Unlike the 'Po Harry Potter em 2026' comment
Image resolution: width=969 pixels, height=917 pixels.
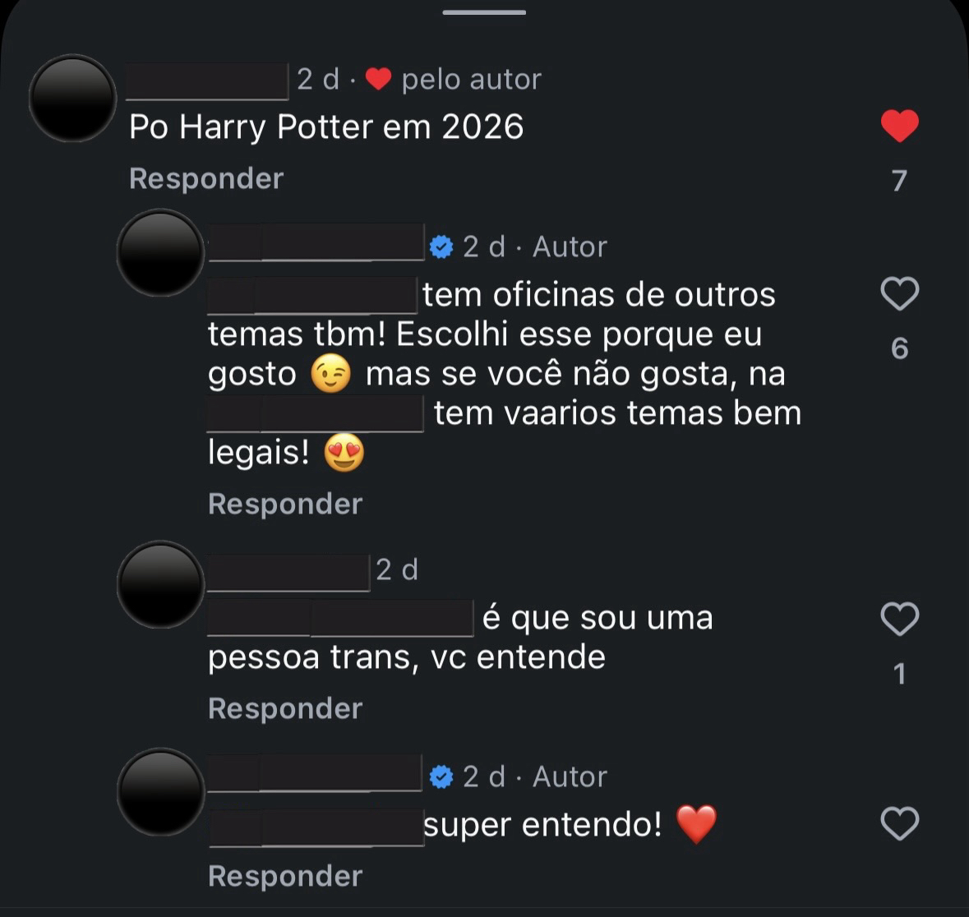899,127
